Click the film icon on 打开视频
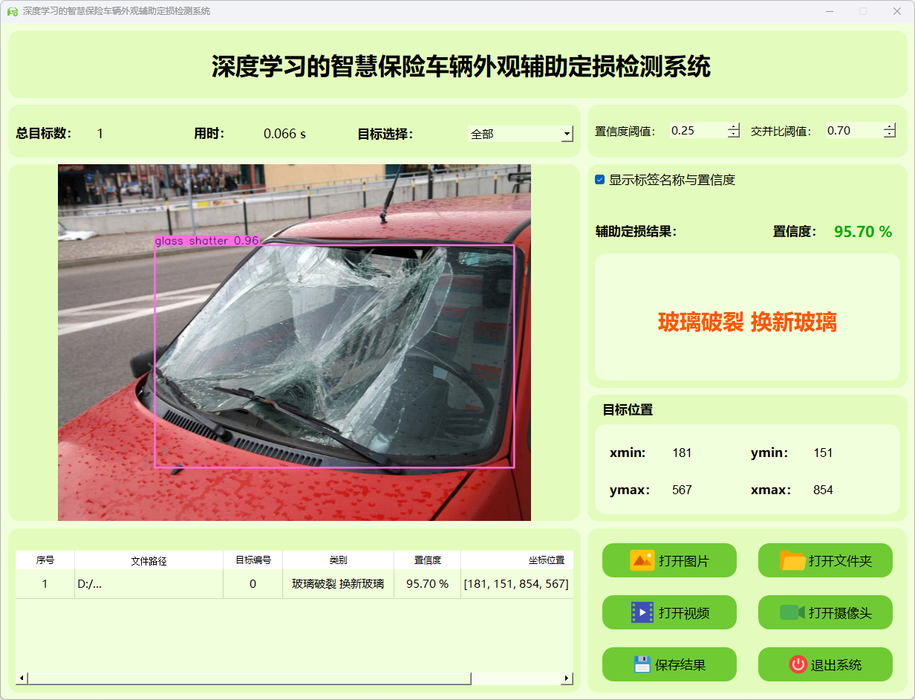915x700 pixels. [642, 612]
